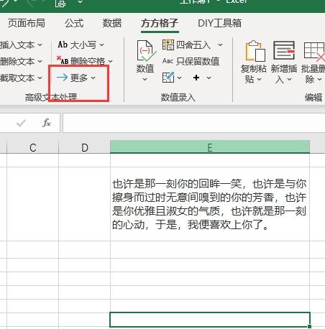Click the 新增插入 icon
Image resolution: width=325 pixels, height=329 pixels.
click(284, 50)
